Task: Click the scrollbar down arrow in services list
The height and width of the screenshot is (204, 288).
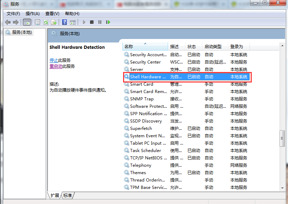Action: (282, 188)
